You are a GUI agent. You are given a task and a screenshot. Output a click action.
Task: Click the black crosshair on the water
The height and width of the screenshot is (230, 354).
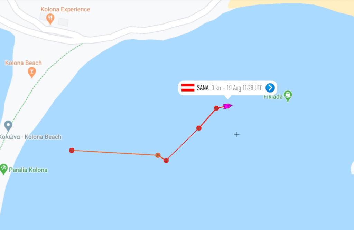coord(237,135)
